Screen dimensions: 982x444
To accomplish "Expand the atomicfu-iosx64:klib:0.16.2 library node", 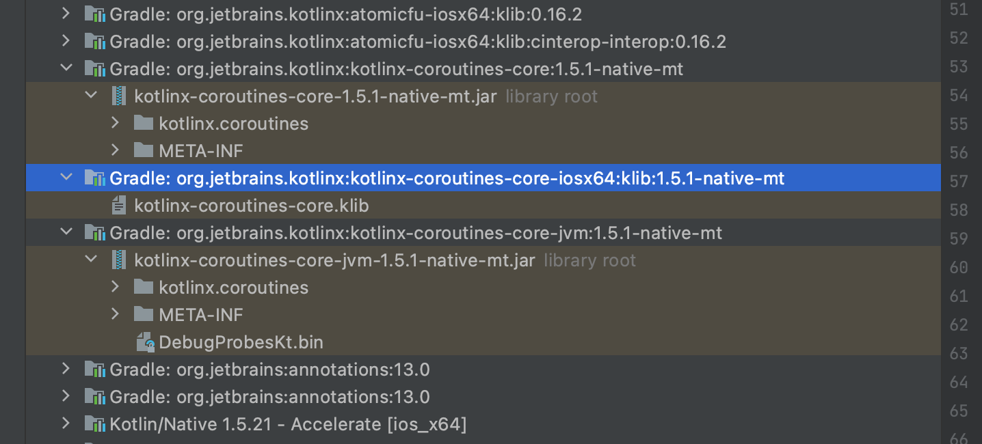I will click(x=66, y=14).
